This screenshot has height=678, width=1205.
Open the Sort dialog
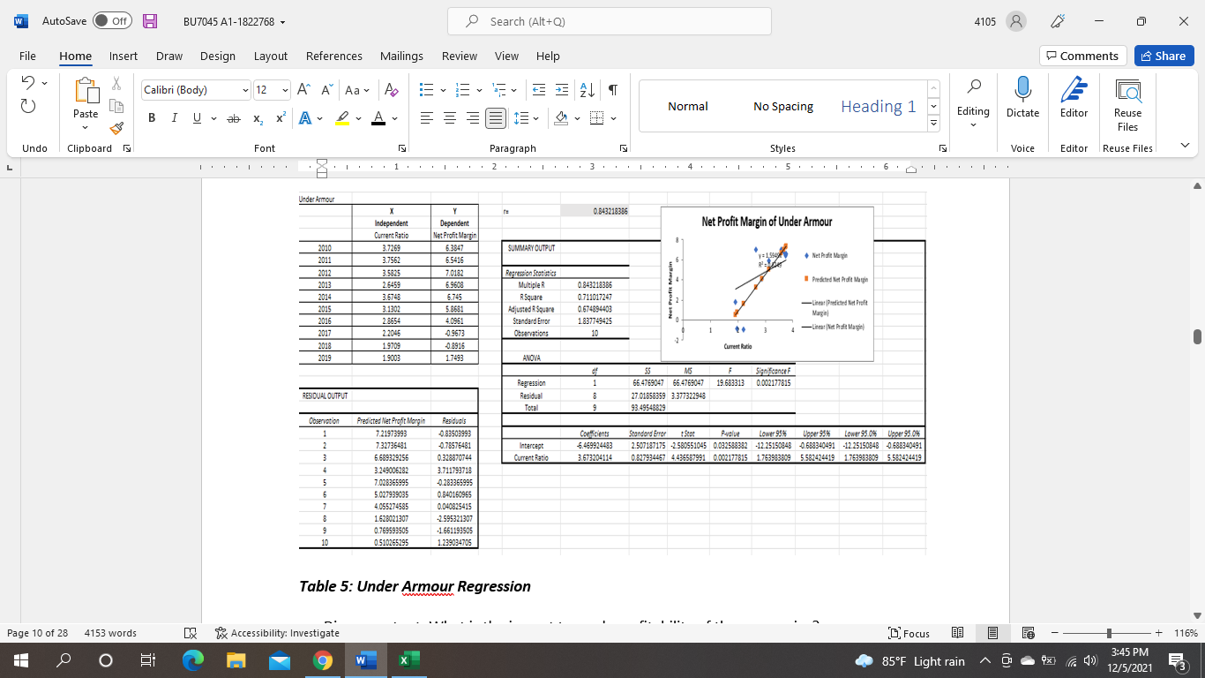pyautogui.click(x=584, y=89)
